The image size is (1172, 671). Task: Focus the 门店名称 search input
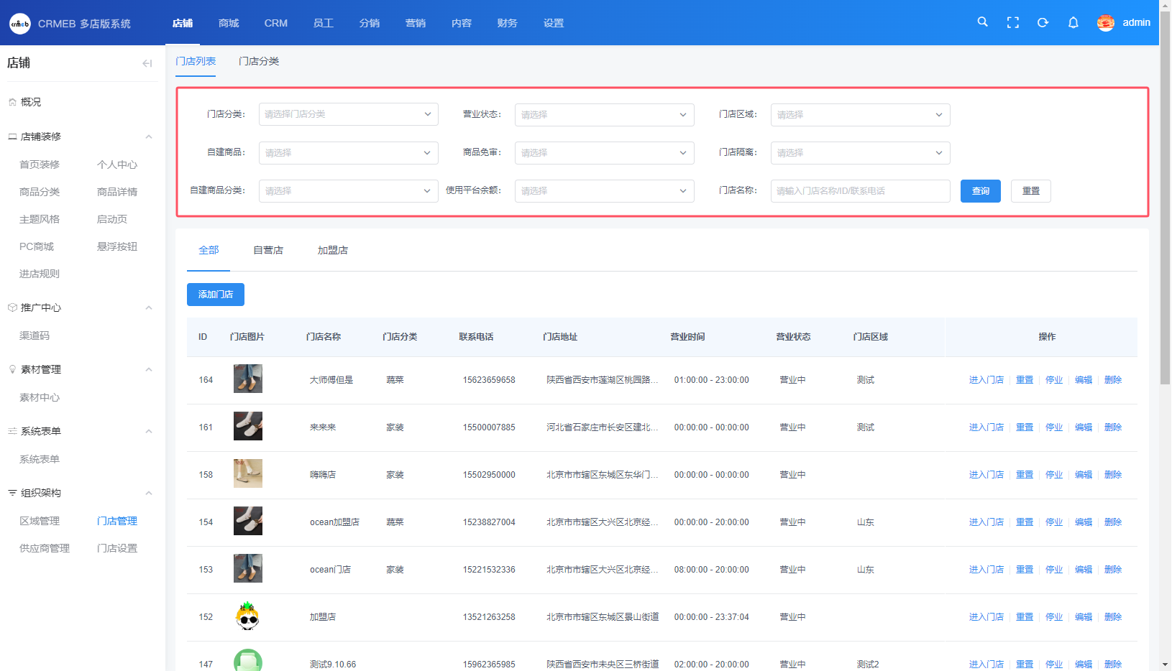point(861,191)
